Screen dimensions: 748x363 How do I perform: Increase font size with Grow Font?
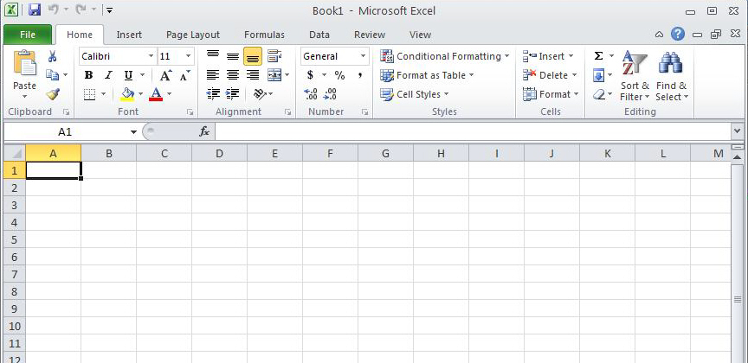(165, 75)
